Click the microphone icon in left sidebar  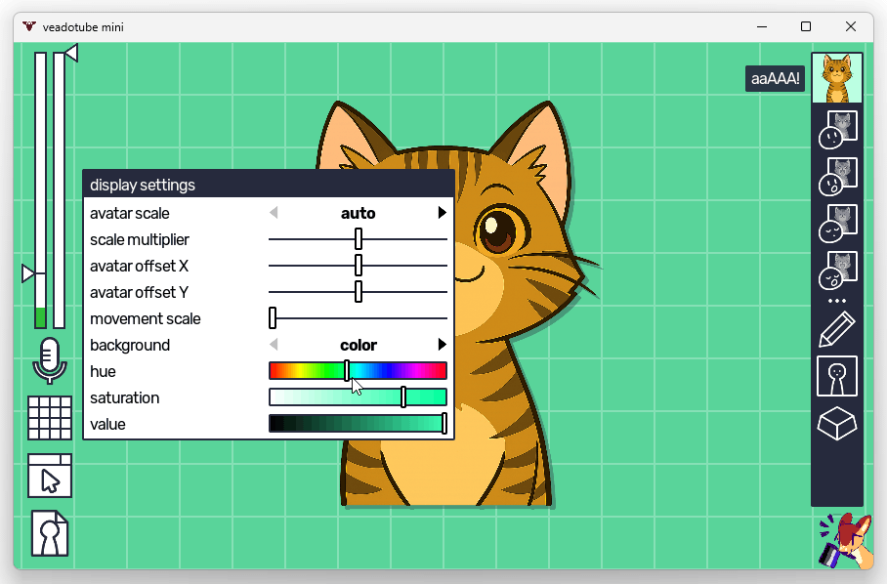click(x=49, y=360)
